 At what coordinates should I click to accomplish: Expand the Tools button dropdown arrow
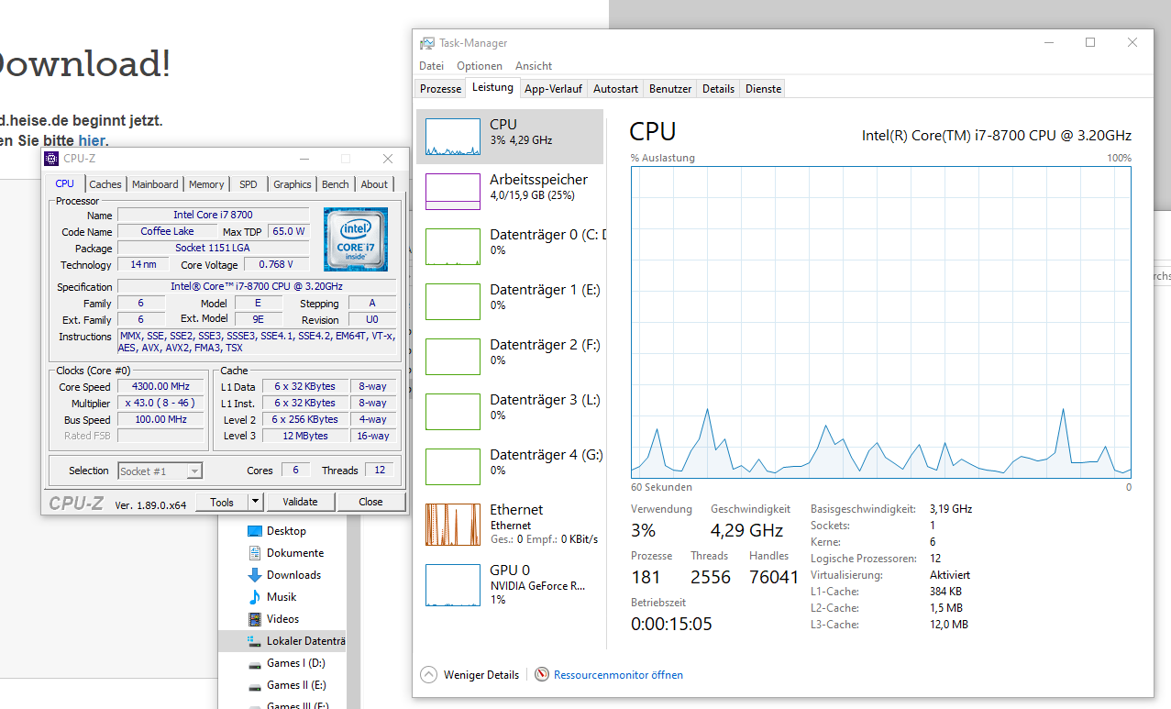[256, 502]
